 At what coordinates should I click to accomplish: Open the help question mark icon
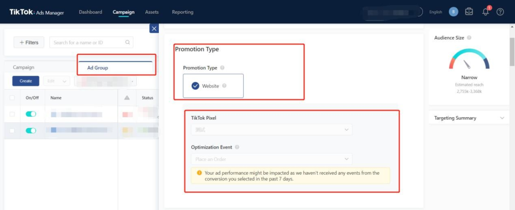[500, 12]
